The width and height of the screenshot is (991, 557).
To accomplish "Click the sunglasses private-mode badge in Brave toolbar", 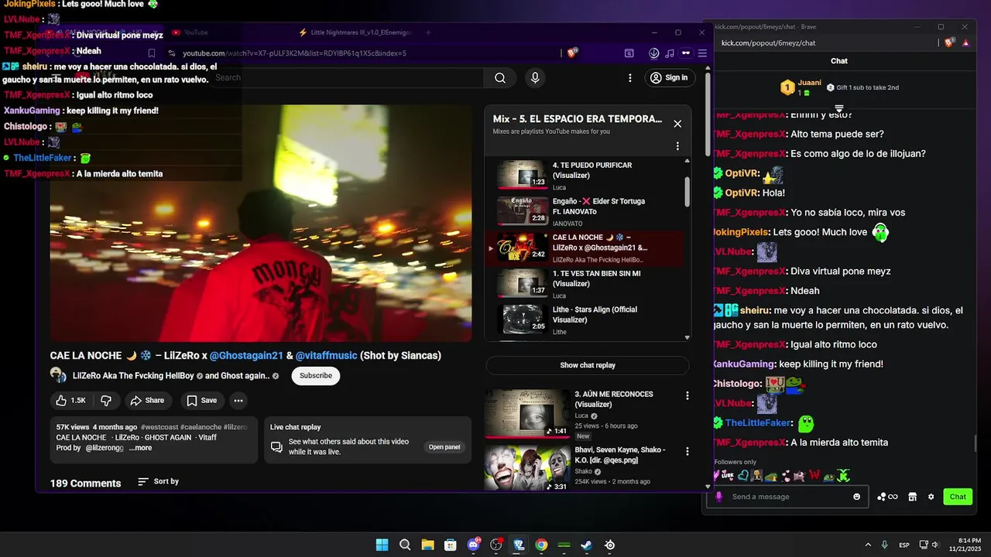I will (685, 53).
